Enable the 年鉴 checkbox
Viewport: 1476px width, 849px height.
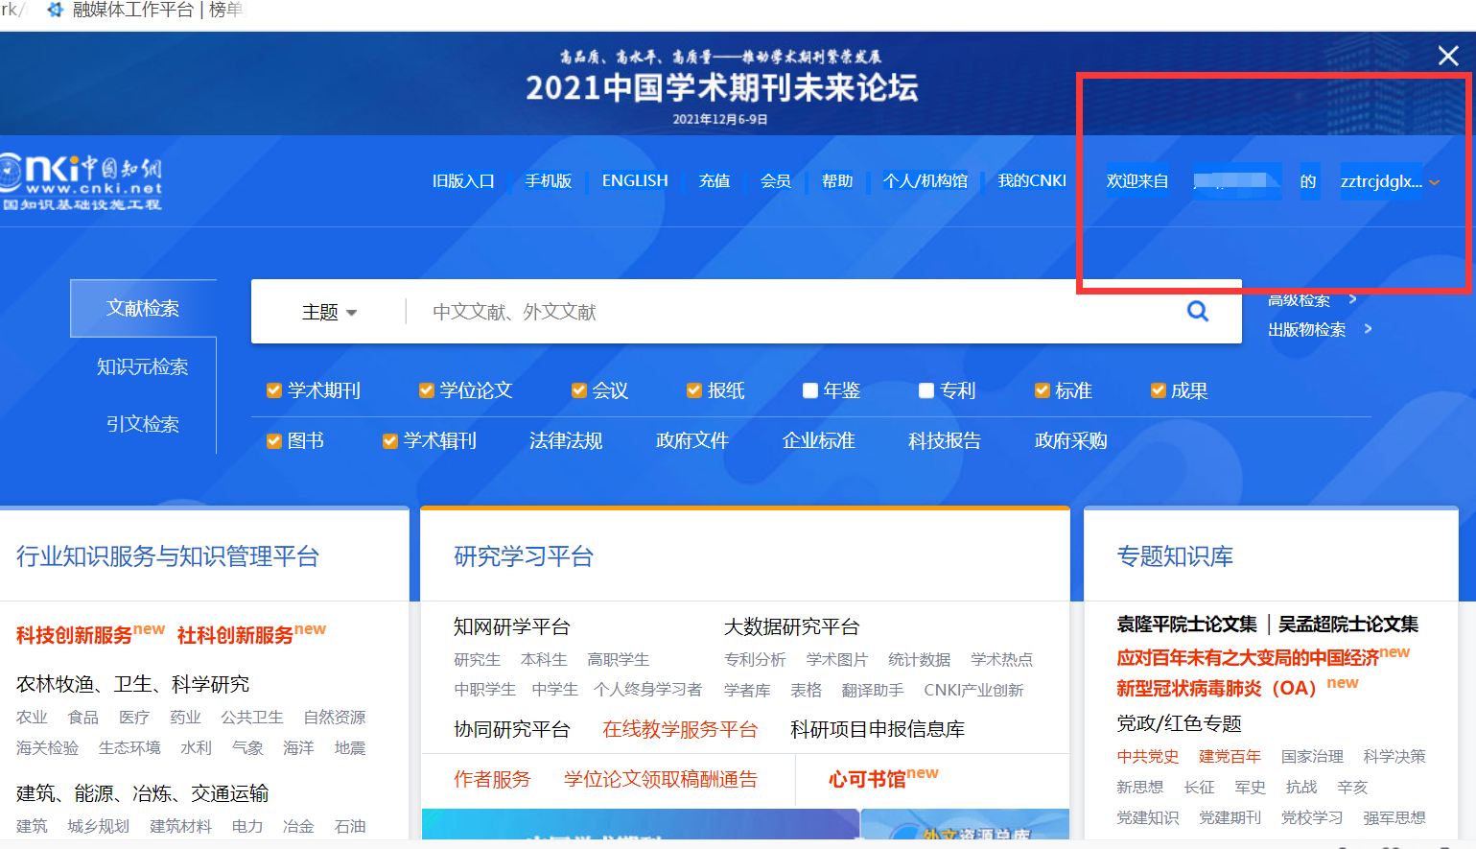(x=810, y=390)
